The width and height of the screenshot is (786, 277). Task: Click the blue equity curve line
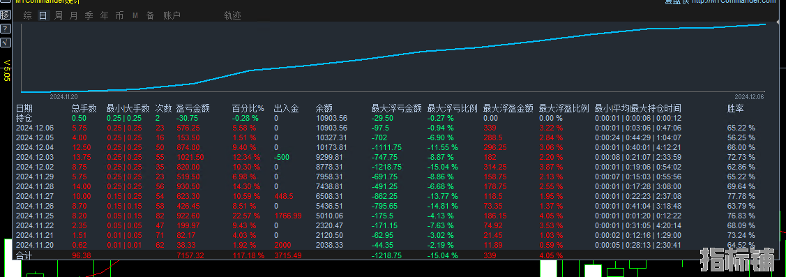coord(393,56)
